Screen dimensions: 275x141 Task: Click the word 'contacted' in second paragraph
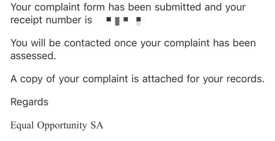(87, 43)
